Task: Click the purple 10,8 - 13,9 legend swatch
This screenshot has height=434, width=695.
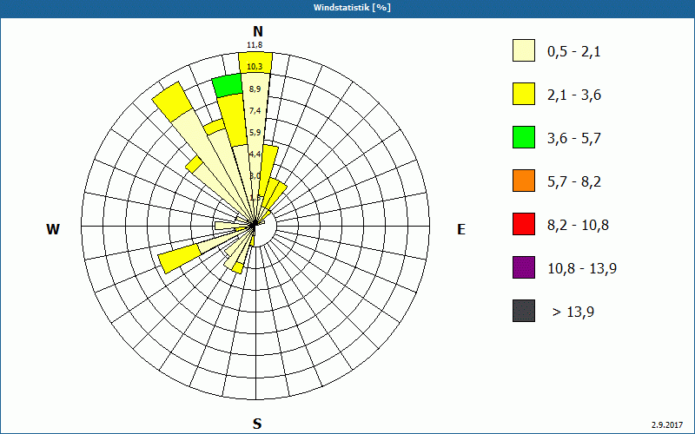Action: tap(524, 267)
